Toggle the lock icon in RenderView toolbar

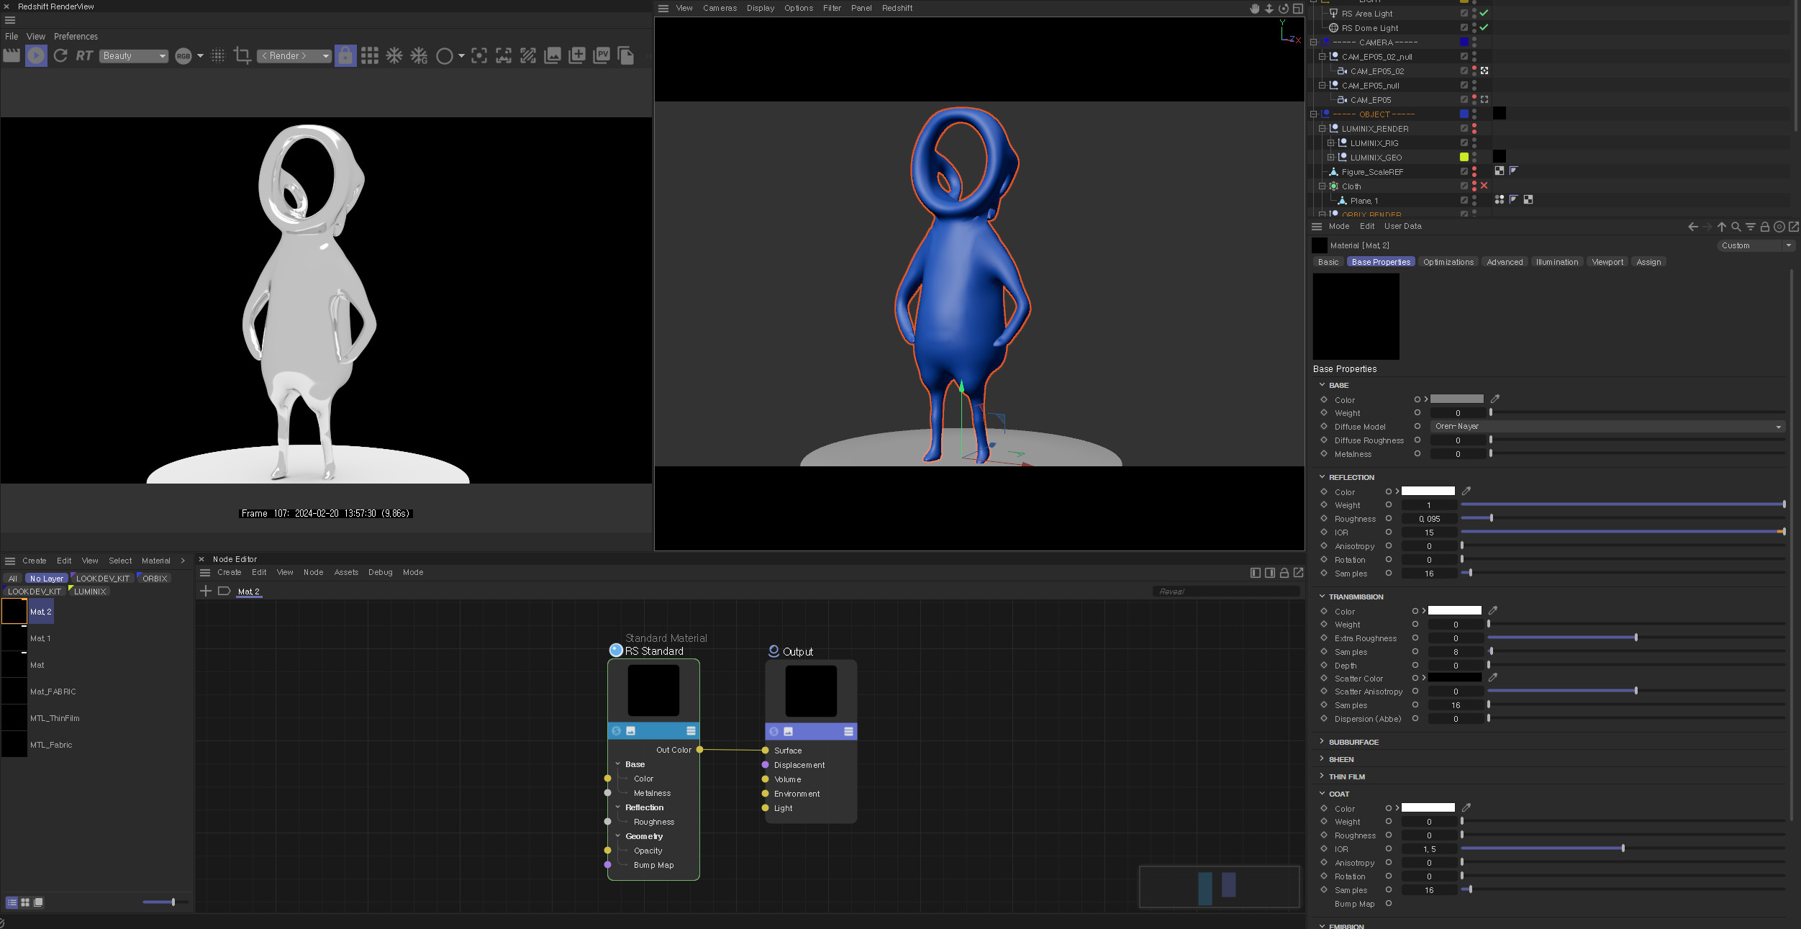point(345,55)
